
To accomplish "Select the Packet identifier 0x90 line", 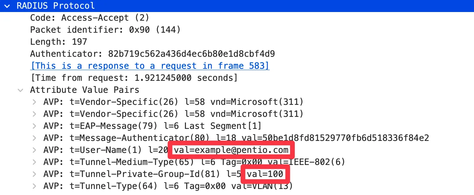I will [x=105, y=30].
